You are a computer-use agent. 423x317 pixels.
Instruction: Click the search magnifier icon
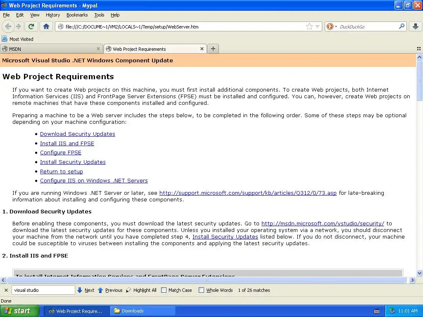click(402, 26)
